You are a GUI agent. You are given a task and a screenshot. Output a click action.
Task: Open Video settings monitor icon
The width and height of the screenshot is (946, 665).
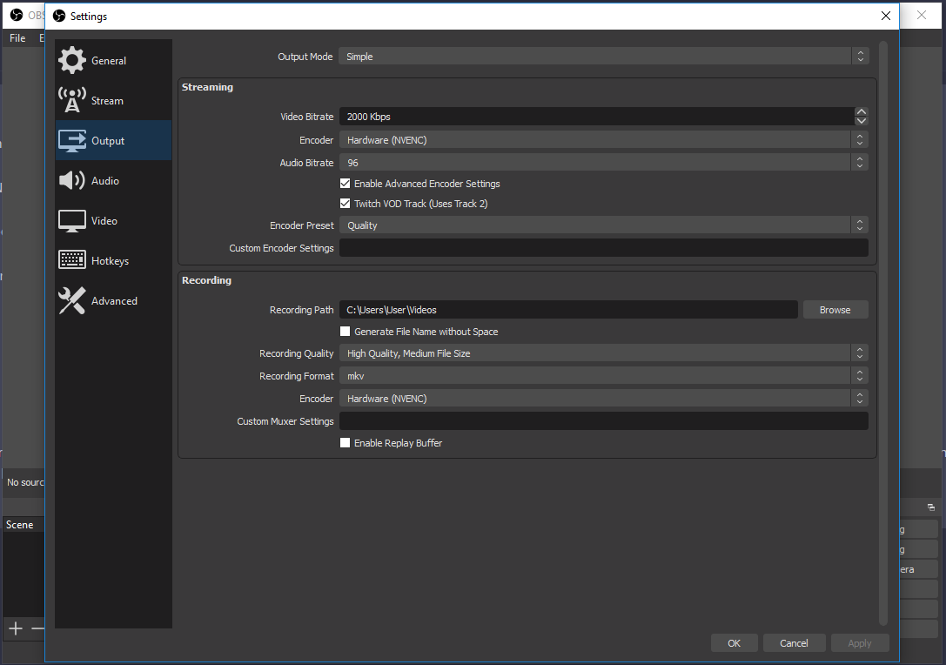[71, 221]
